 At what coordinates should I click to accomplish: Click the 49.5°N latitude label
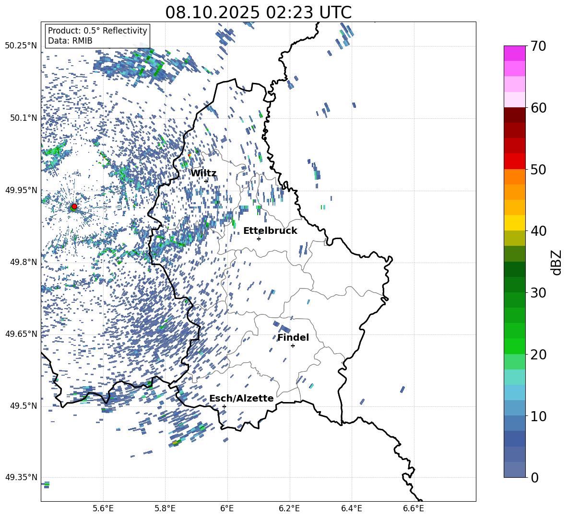coord(24,406)
